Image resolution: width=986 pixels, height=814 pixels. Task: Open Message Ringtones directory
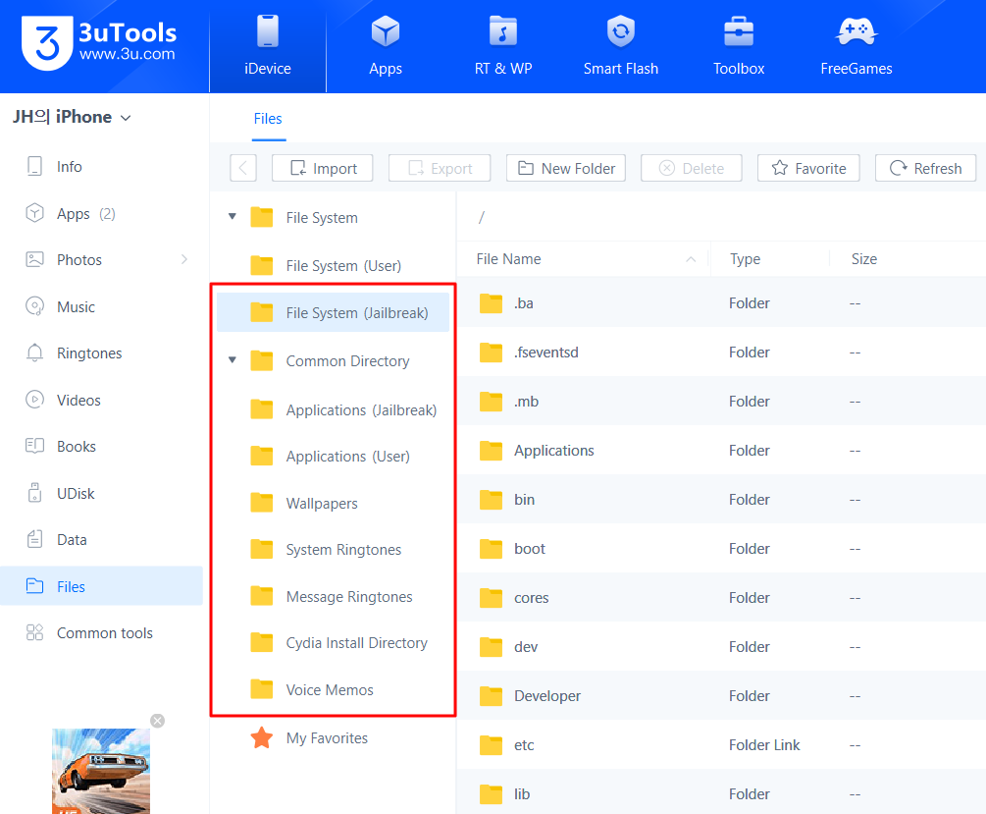(x=333, y=596)
